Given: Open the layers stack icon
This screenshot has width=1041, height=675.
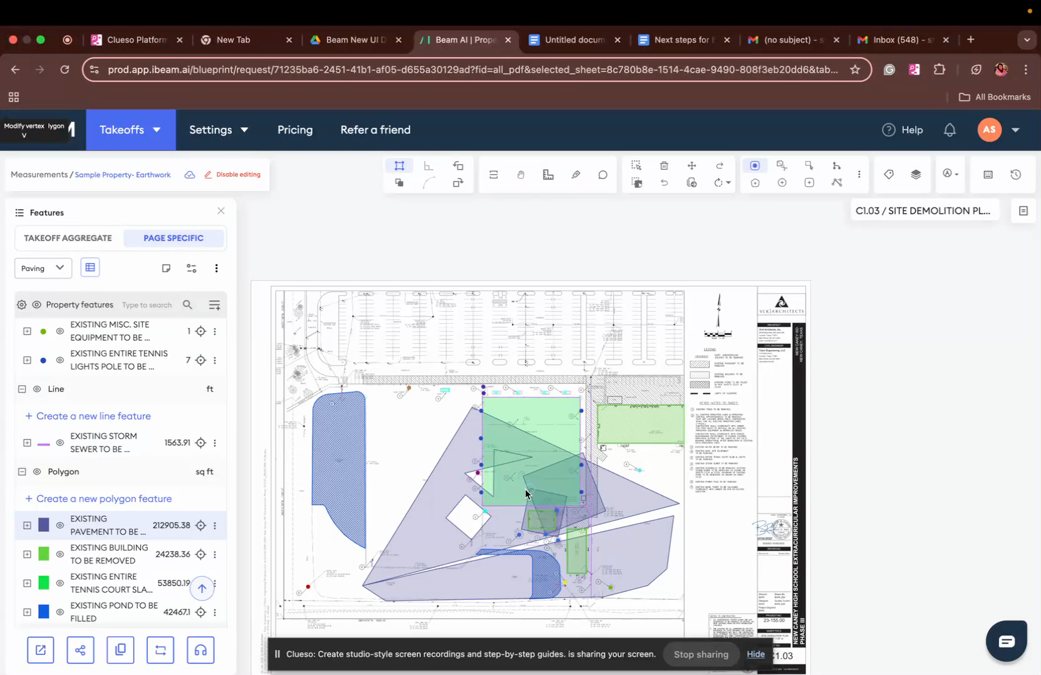Looking at the screenshot, I should click(916, 175).
